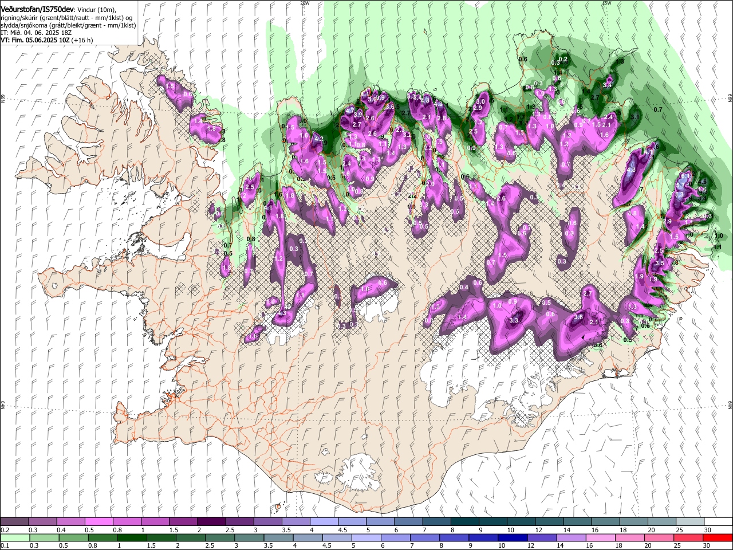Pick the grey-green 3 rain legend swatch

[x=249, y=537]
